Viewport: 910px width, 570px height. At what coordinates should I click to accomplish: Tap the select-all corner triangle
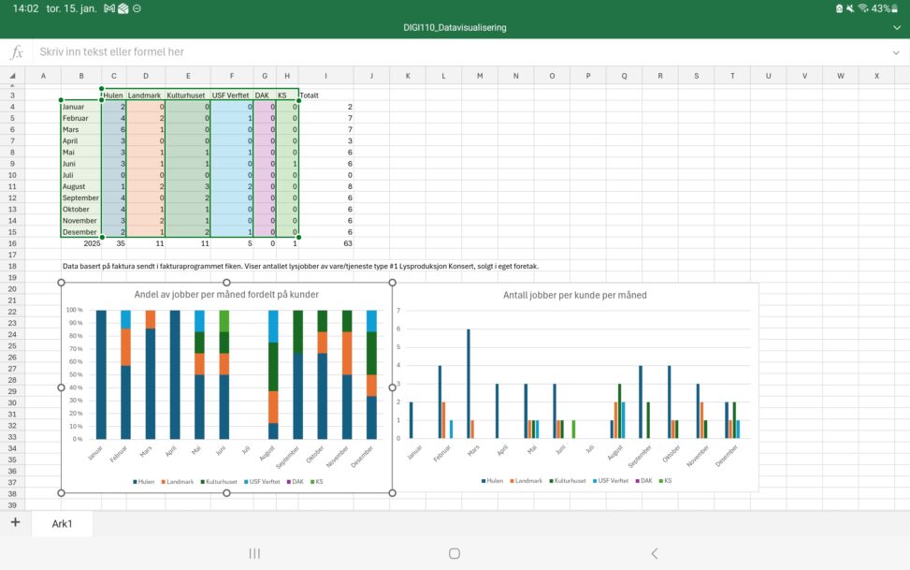pos(12,76)
